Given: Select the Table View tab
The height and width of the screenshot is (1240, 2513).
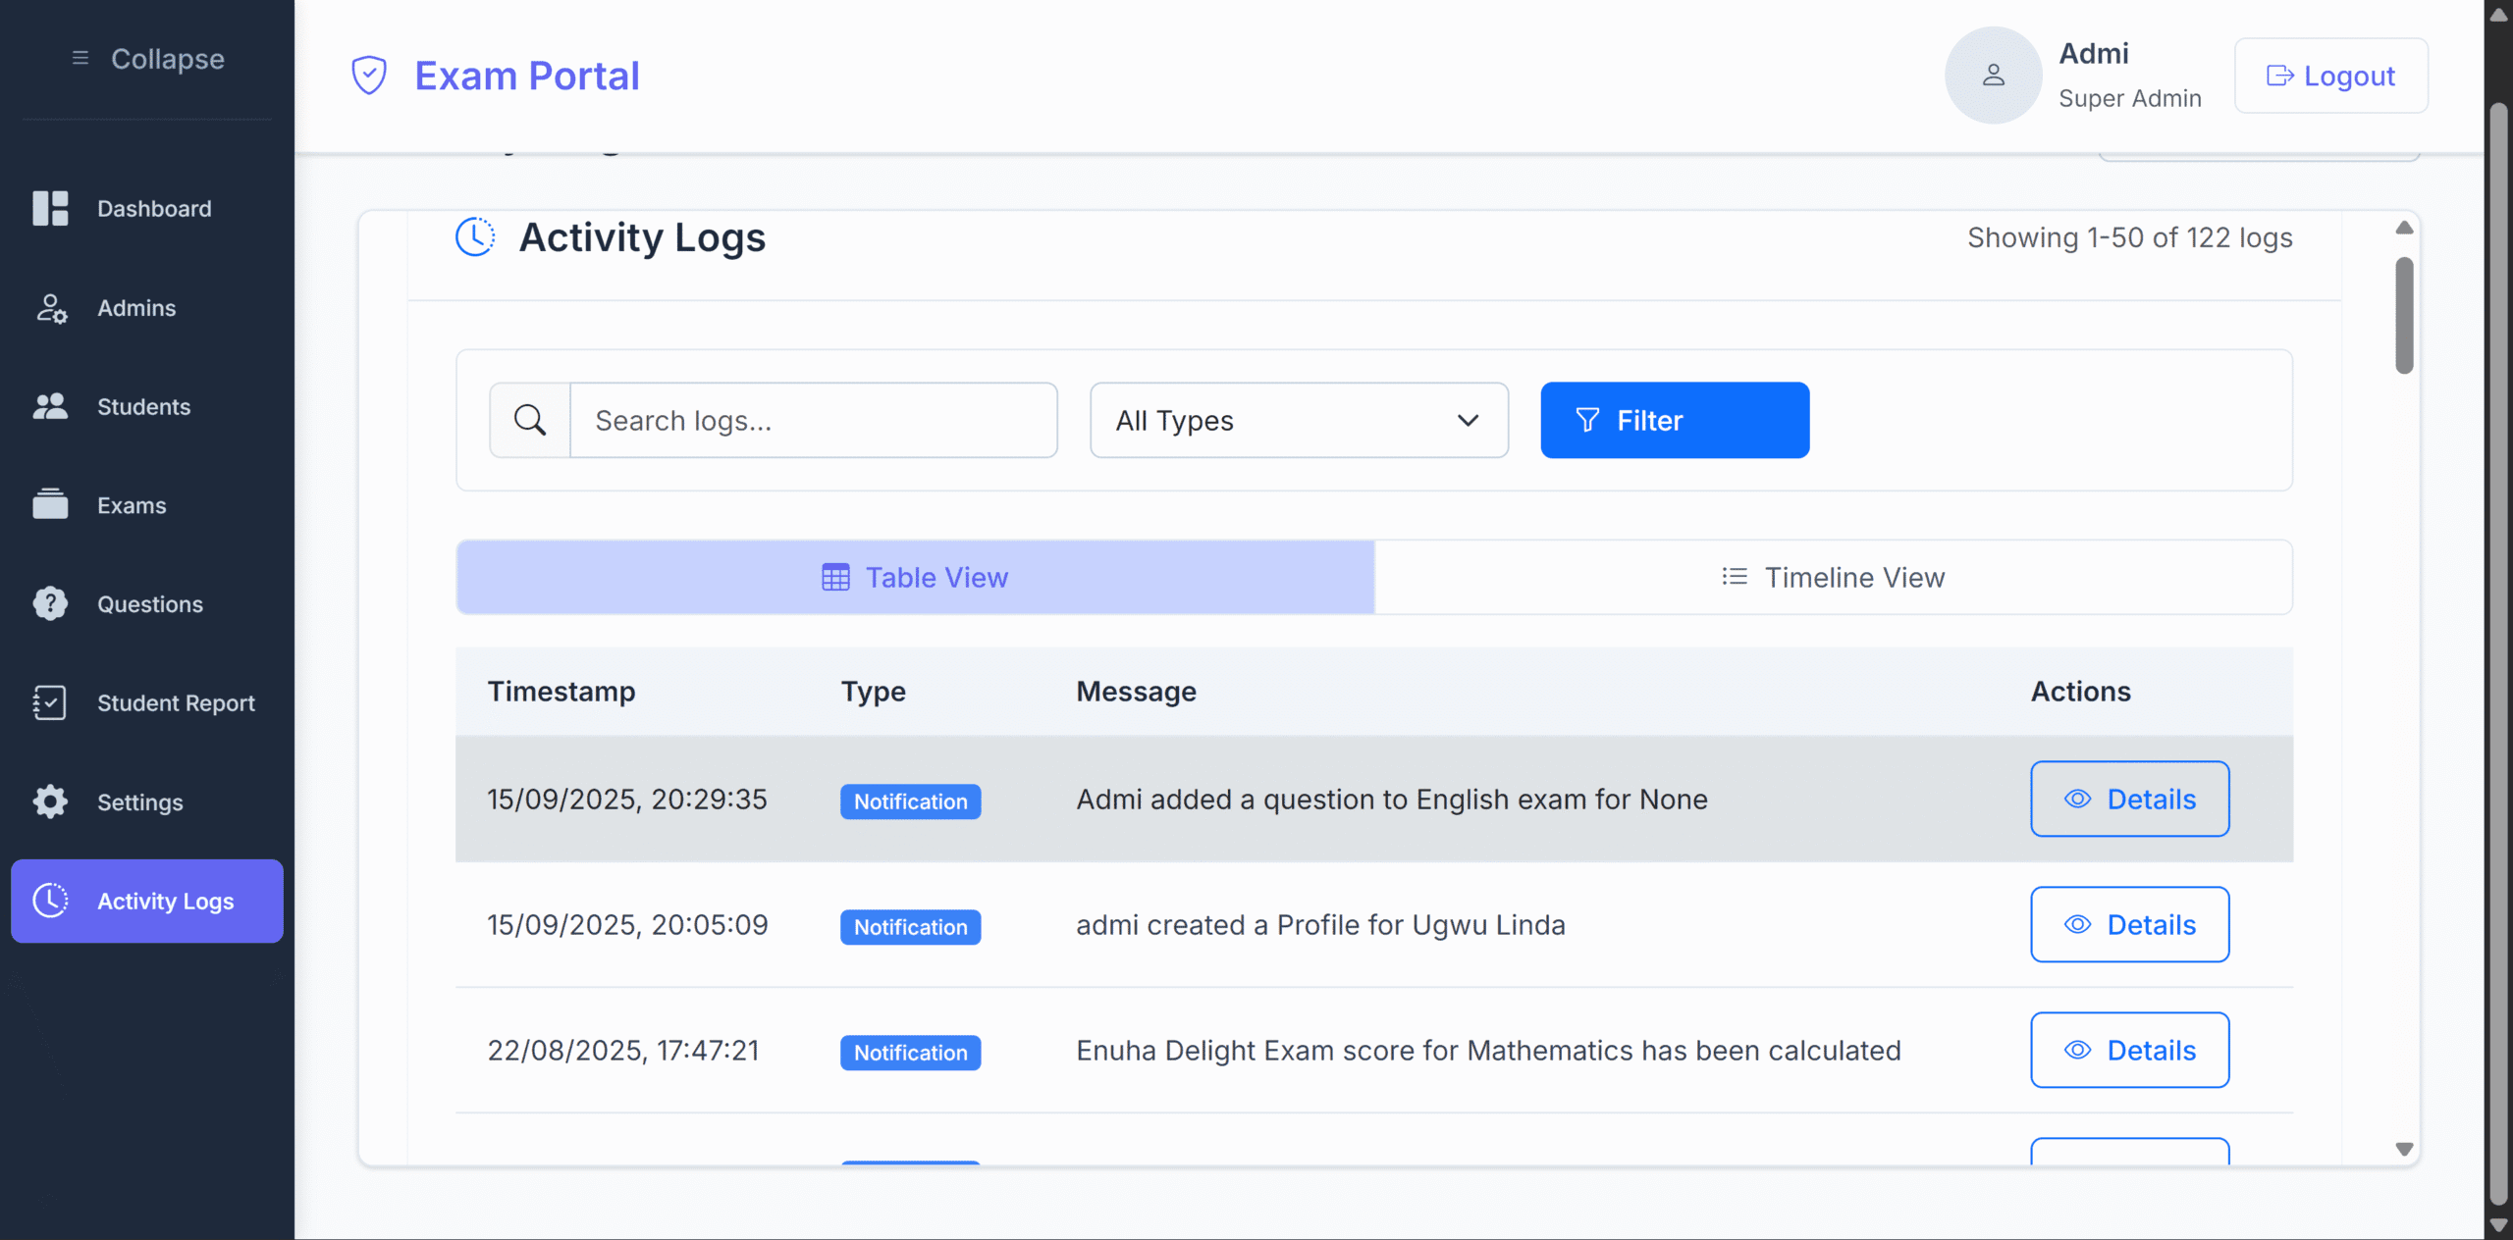Looking at the screenshot, I should (x=915, y=577).
